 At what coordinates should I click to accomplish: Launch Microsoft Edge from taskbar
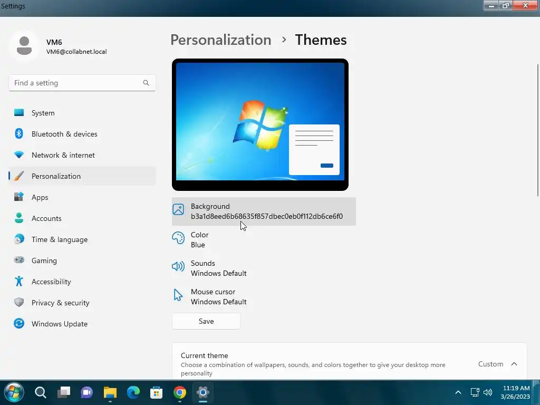[133, 392]
